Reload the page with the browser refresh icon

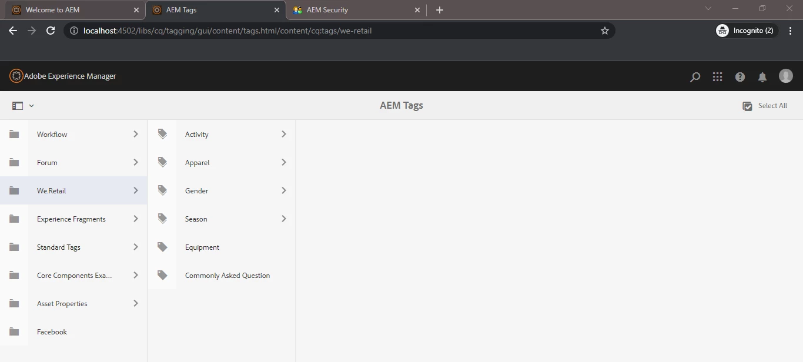(51, 31)
